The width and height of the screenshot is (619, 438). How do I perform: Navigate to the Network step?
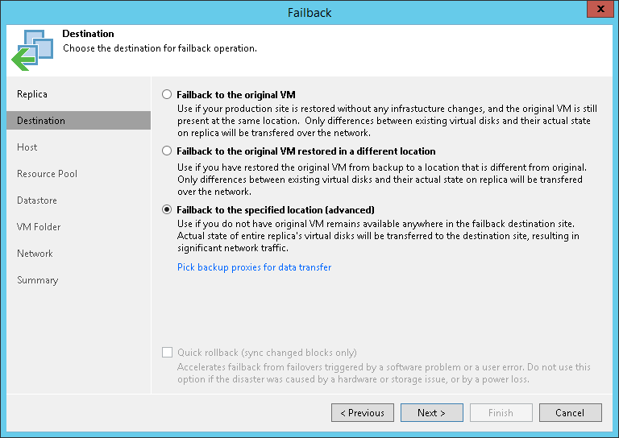[35, 254]
